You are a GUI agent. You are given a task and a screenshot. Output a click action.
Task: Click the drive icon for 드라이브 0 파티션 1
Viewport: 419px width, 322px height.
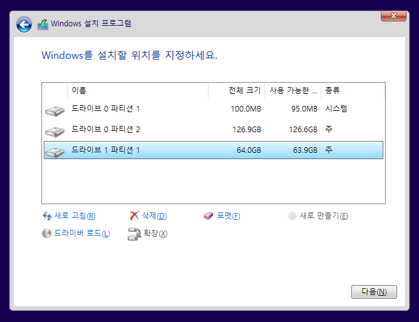coord(54,111)
